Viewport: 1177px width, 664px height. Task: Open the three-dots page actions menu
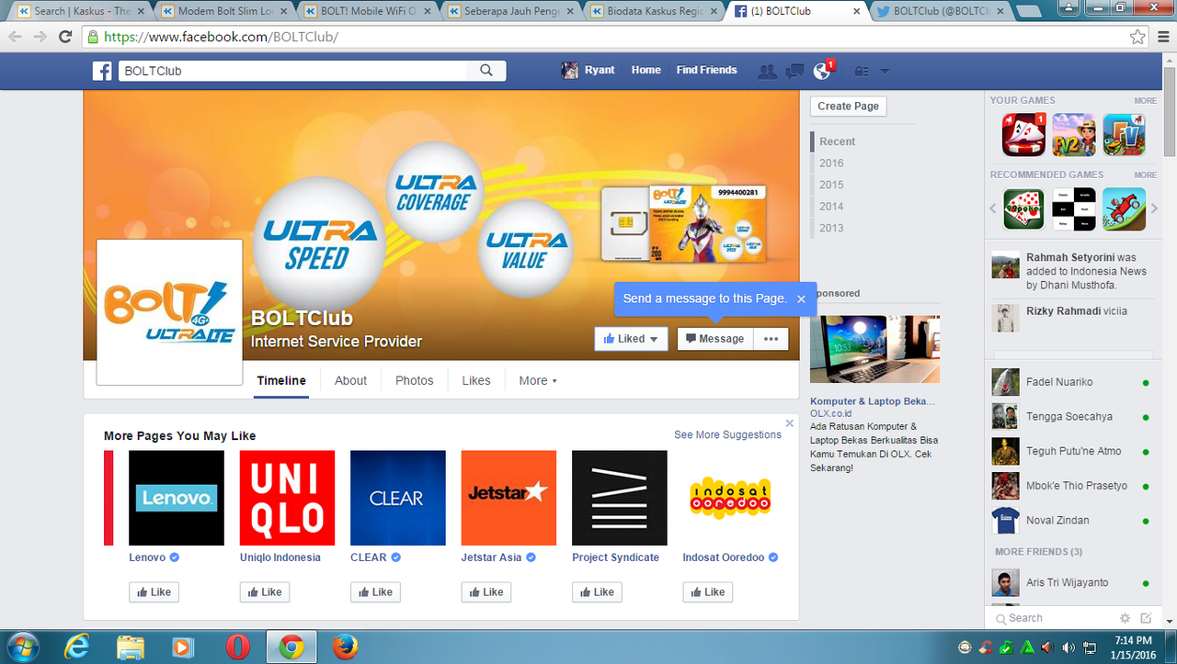click(771, 339)
